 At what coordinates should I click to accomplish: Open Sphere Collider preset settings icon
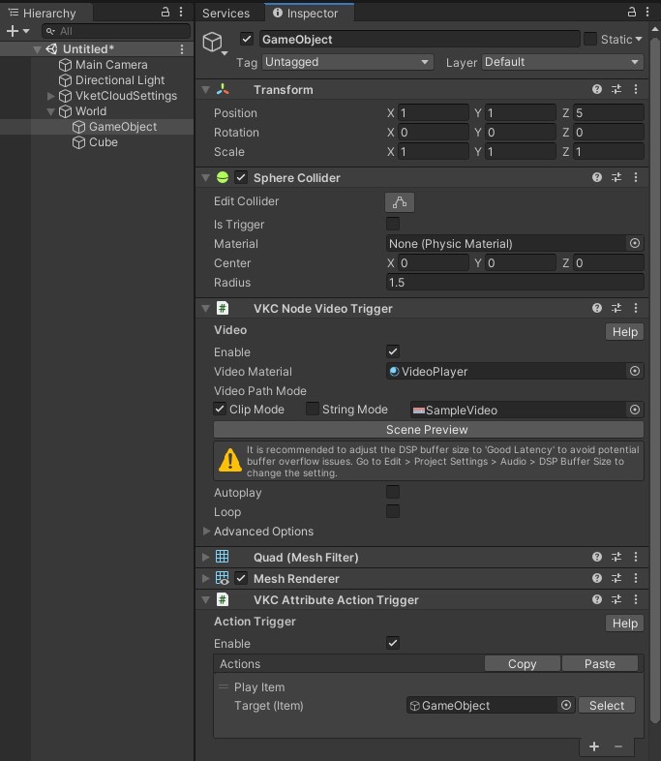tap(616, 178)
